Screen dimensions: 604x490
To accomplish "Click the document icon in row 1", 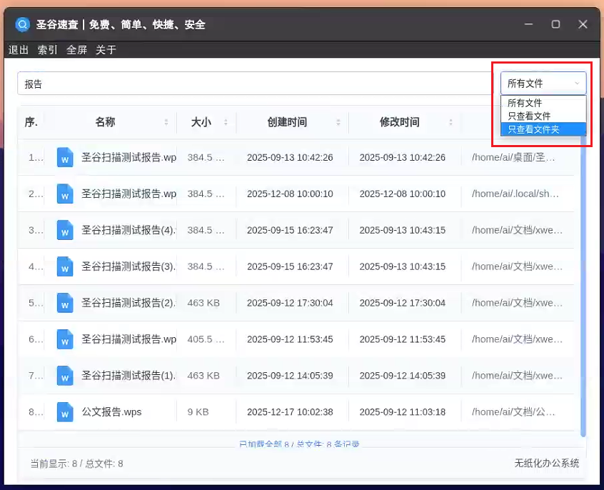I will click(x=65, y=157).
